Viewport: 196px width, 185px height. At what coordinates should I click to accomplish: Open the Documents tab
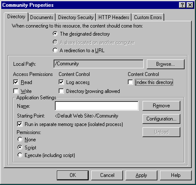[x=42, y=17]
